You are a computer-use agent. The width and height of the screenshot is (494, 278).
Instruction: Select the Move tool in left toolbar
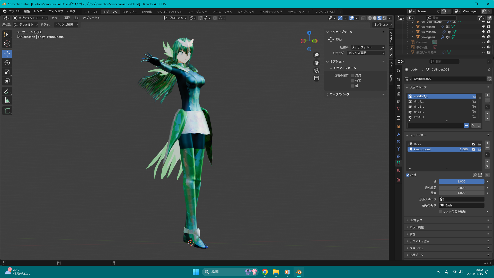tap(7, 54)
